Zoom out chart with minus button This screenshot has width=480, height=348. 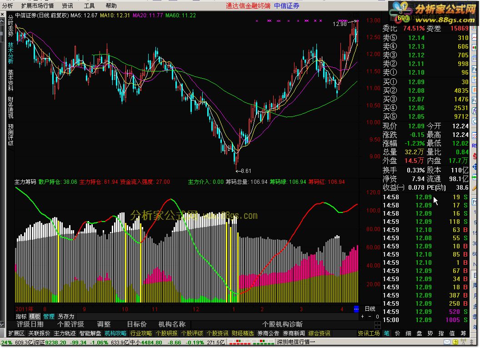point(370,317)
